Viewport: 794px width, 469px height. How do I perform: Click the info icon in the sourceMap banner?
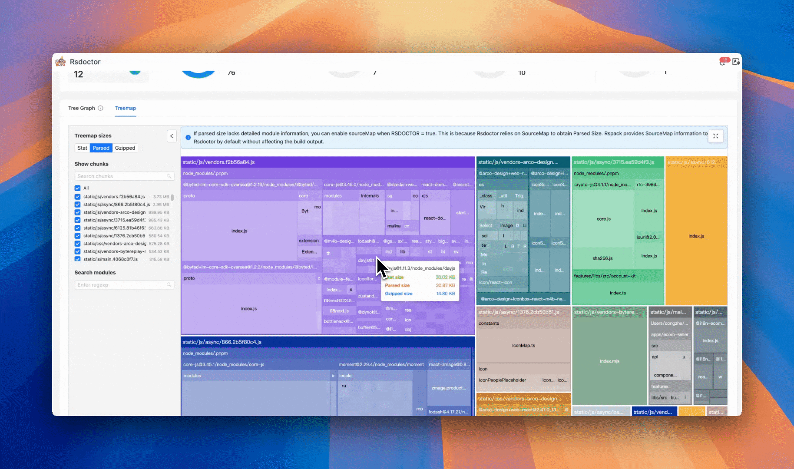coord(187,137)
